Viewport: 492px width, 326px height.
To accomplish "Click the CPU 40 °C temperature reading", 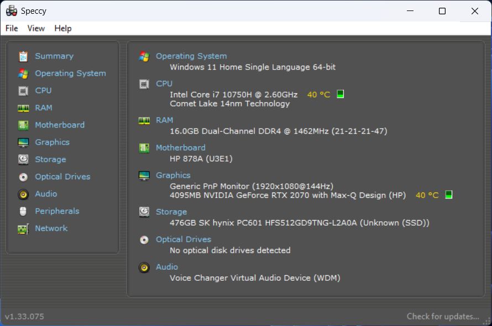I will pos(319,94).
